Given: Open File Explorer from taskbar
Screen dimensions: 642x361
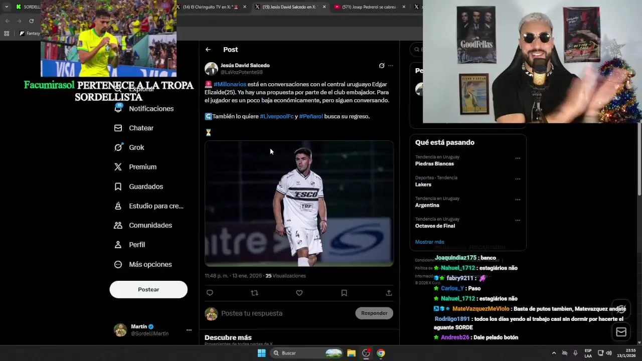Looking at the screenshot, I should (351, 353).
